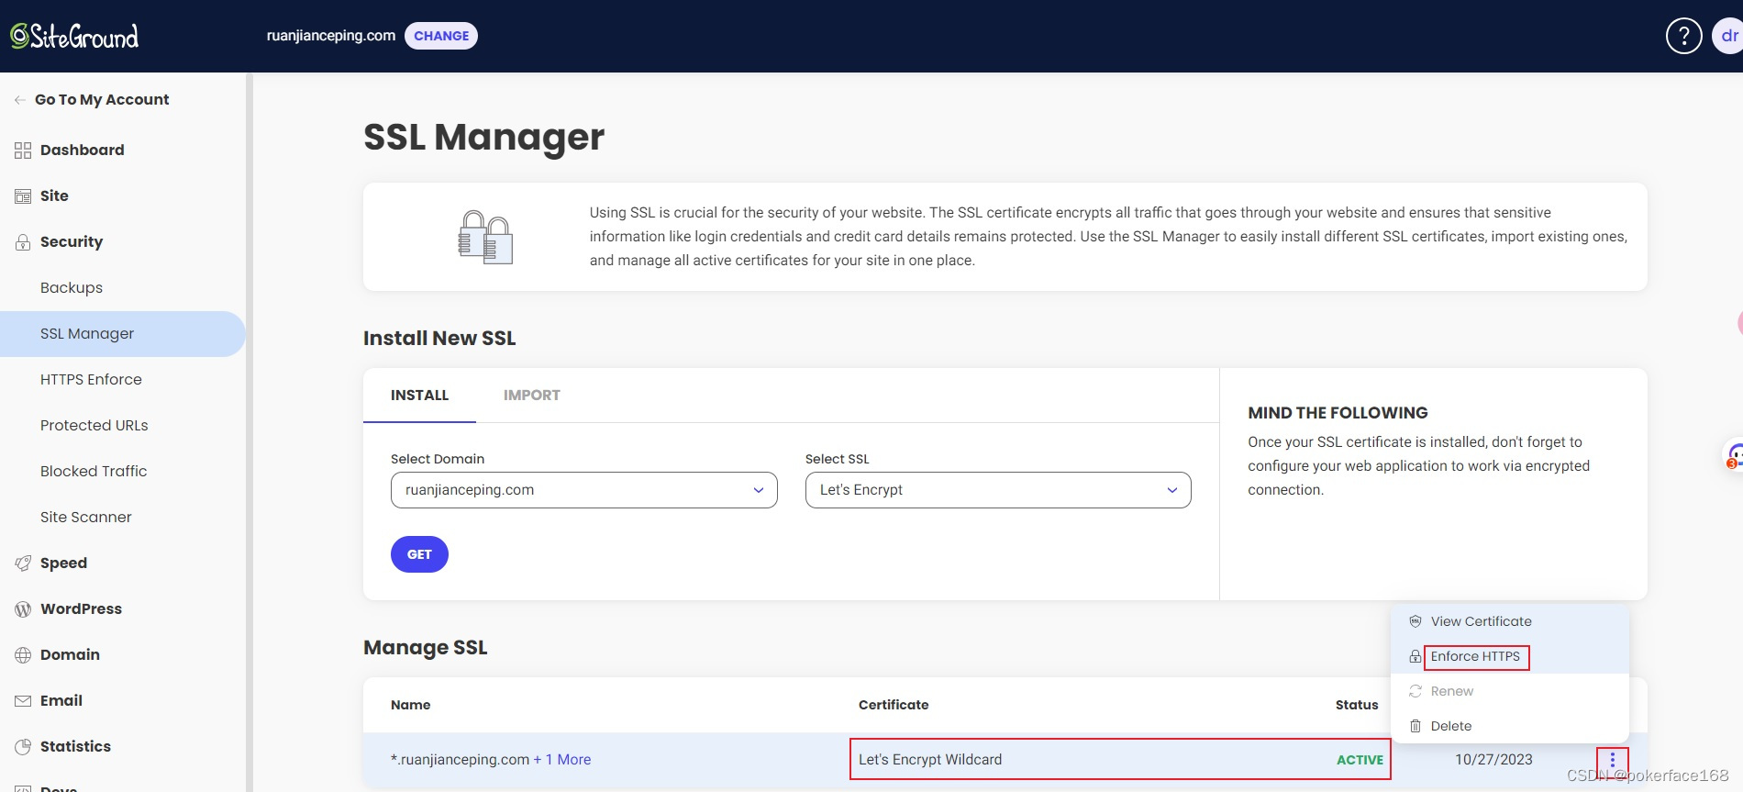Image resolution: width=1743 pixels, height=792 pixels.
Task: Click the ruanjianceping.com site name in header
Action: coord(331,36)
